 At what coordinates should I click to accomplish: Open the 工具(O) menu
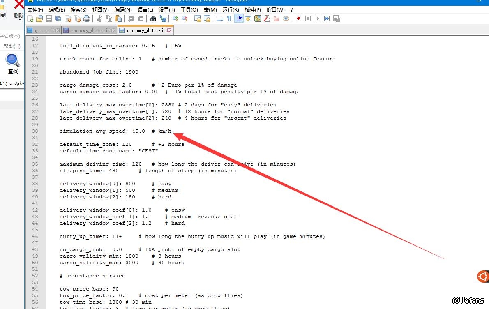coord(189,10)
